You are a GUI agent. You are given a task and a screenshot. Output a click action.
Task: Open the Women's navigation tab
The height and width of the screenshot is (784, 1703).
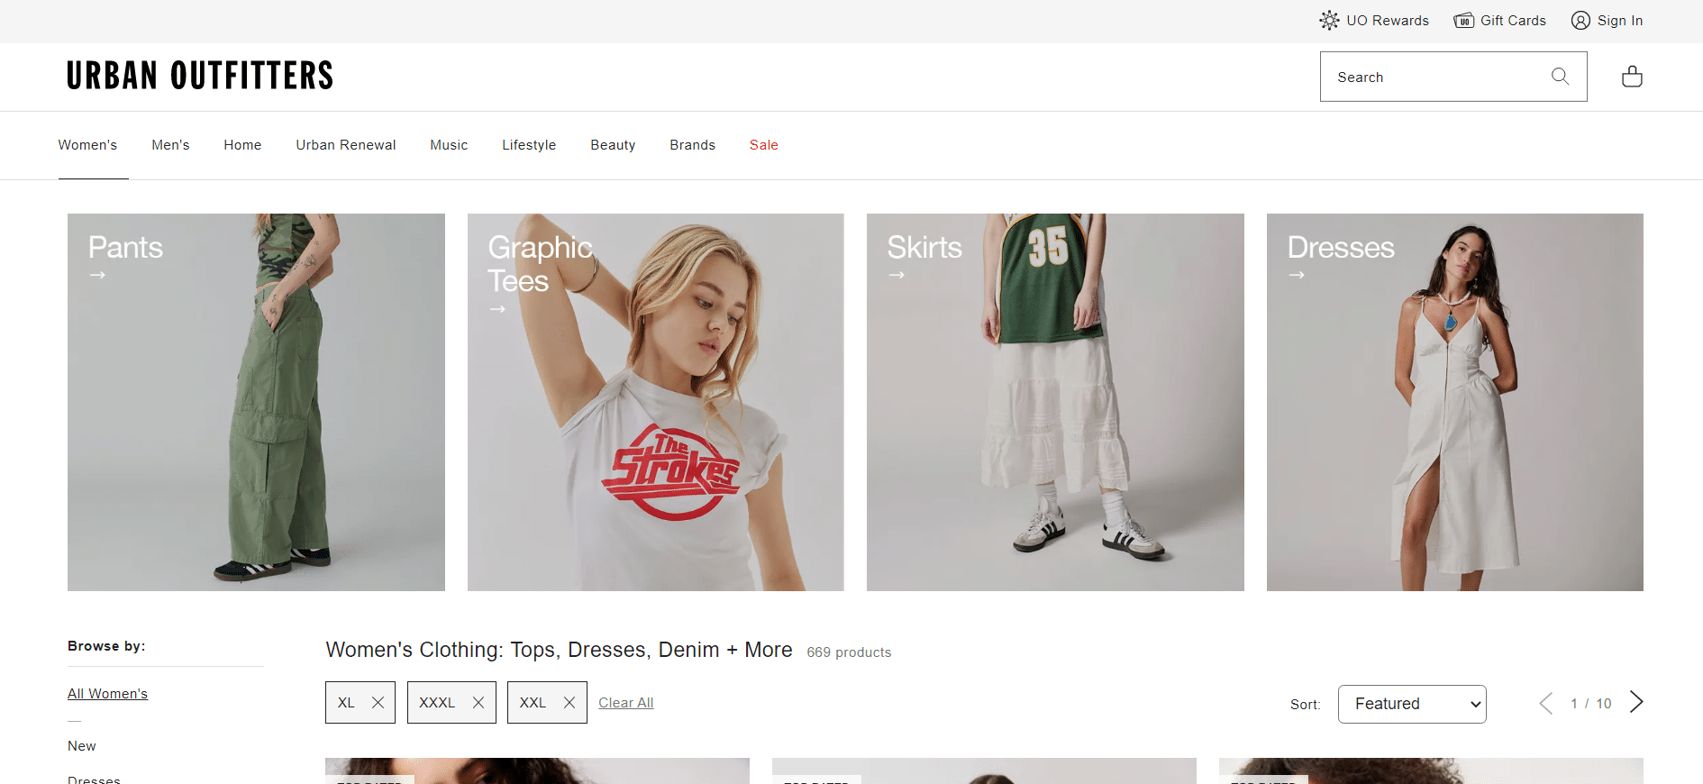point(87,145)
